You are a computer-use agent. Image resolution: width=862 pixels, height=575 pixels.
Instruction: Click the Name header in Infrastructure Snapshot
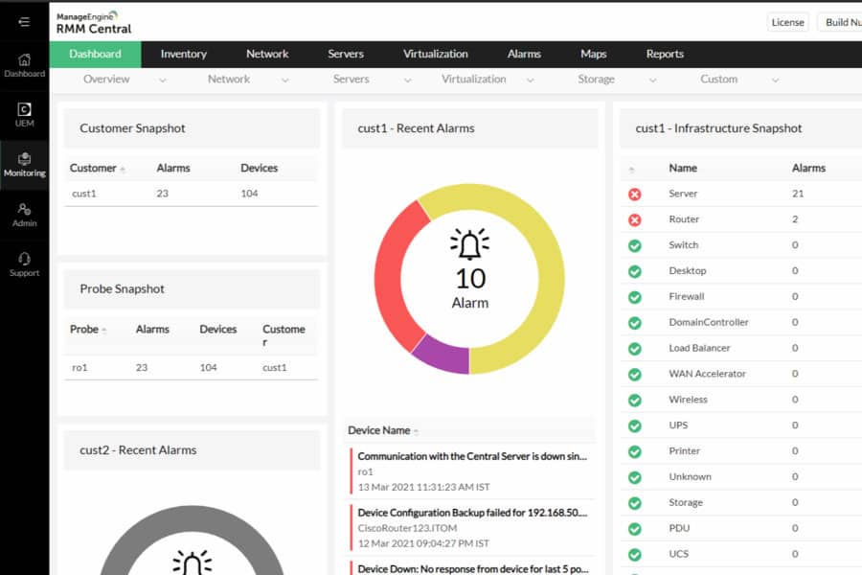pyautogui.click(x=683, y=168)
